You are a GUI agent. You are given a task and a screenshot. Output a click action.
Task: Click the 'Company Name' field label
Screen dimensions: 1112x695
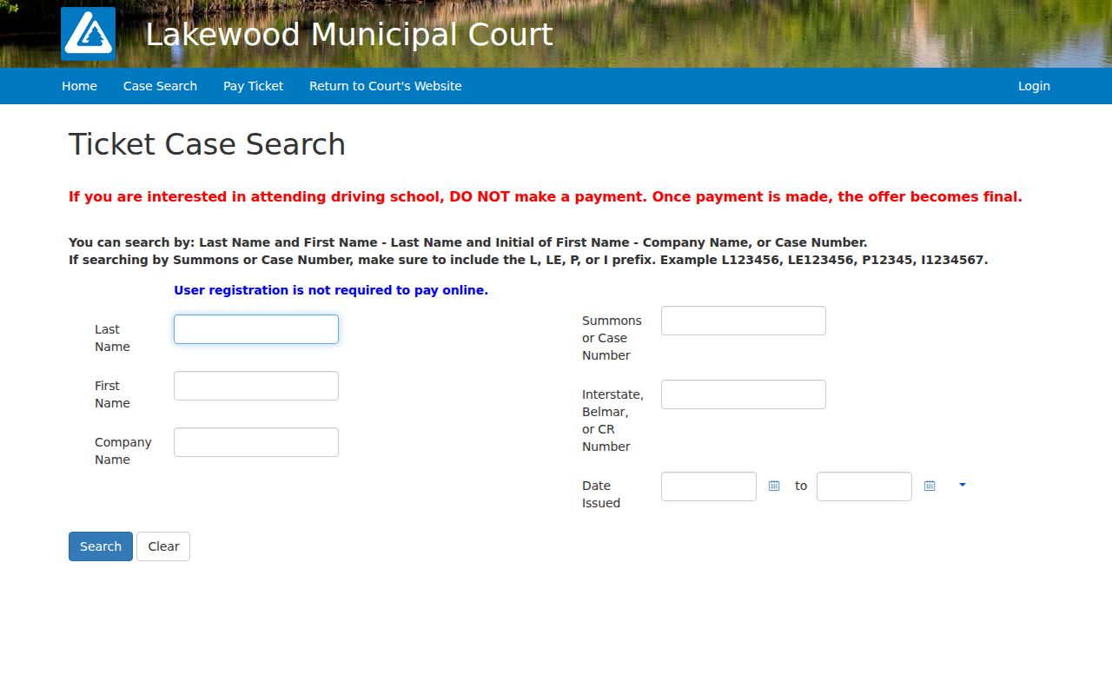pyautogui.click(x=123, y=451)
